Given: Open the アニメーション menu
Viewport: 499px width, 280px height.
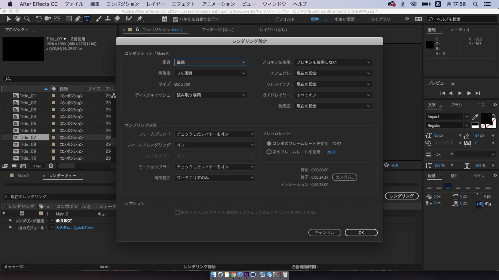Looking at the screenshot, I should point(218,4).
